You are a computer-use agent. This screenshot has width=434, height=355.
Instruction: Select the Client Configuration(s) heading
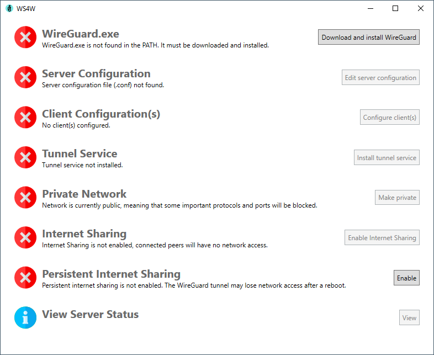coord(101,114)
